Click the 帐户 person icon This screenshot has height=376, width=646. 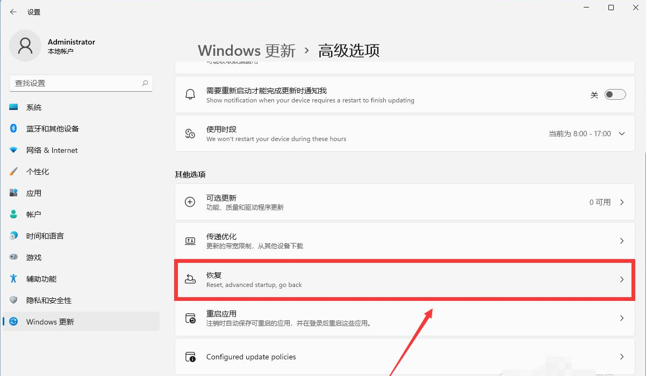[x=14, y=215]
